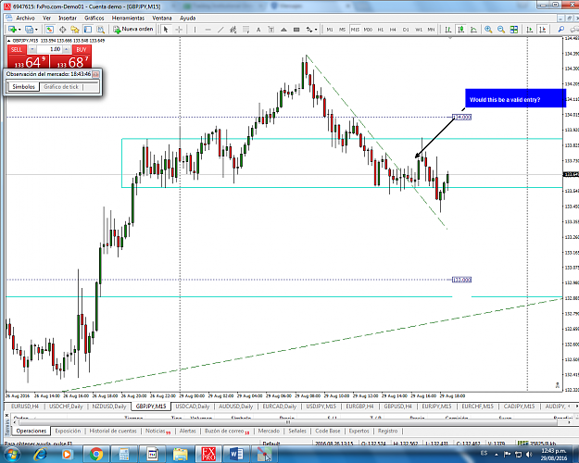Viewport: 579px width, 463px height.
Task: Open the Ventana menu
Action: [162, 18]
